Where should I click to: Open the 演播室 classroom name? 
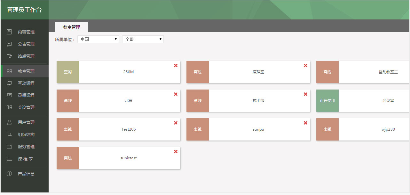(x=258, y=72)
